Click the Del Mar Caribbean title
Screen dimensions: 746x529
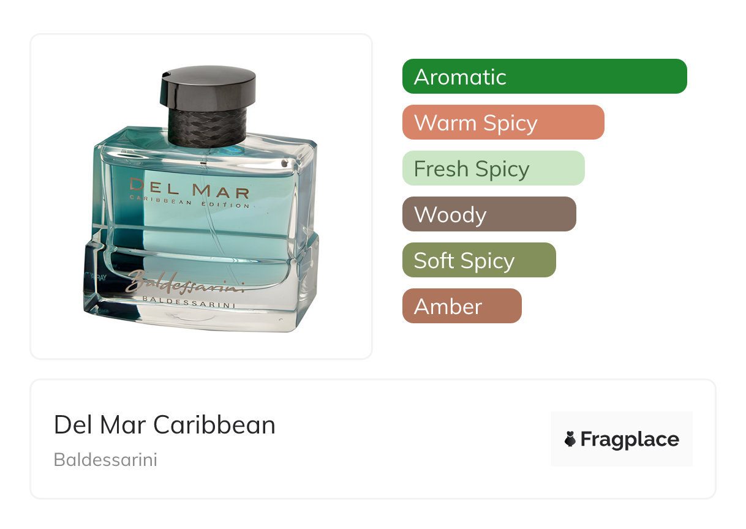(165, 425)
